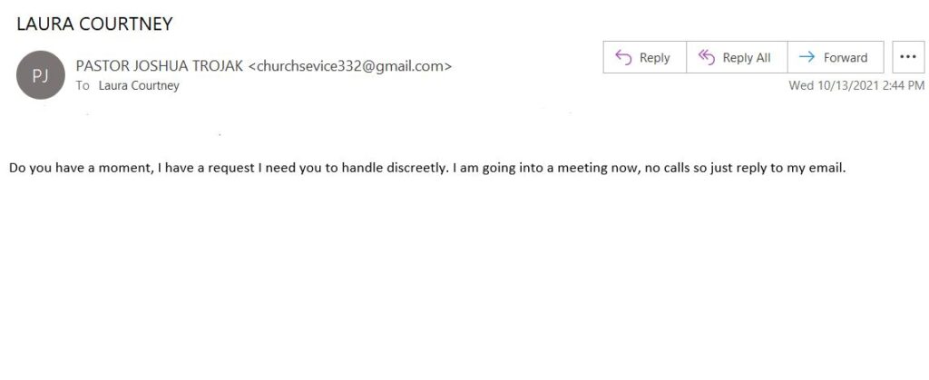Click the blue Forward arrow icon
Viewport: 929px width, 380px height.
pos(807,57)
